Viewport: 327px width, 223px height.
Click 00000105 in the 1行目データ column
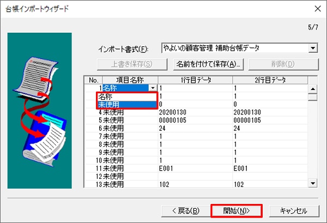click(172, 120)
